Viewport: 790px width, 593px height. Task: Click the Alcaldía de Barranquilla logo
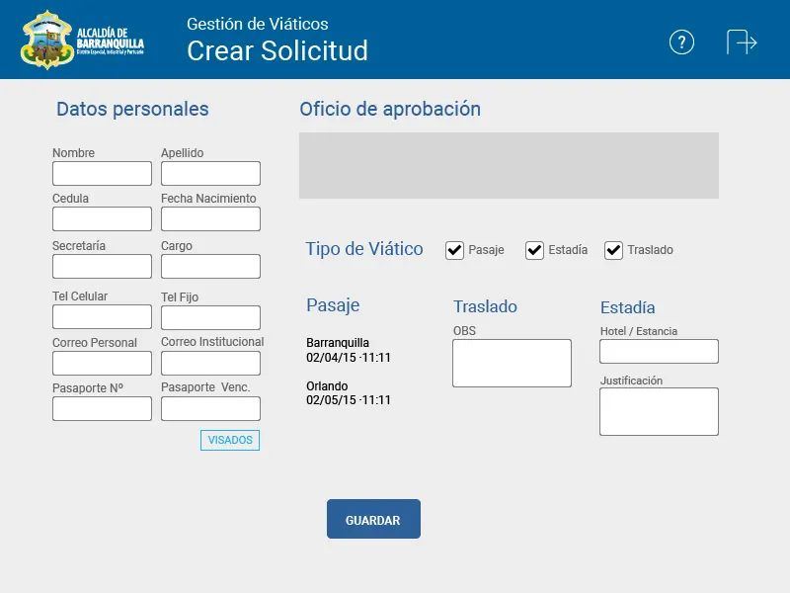(x=82, y=40)
